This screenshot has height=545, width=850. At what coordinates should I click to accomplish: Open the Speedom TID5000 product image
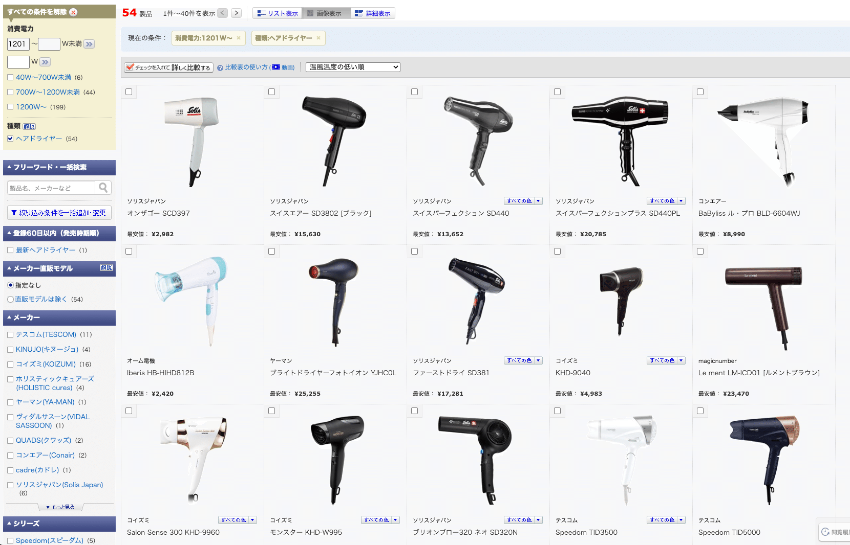point(763,460)
